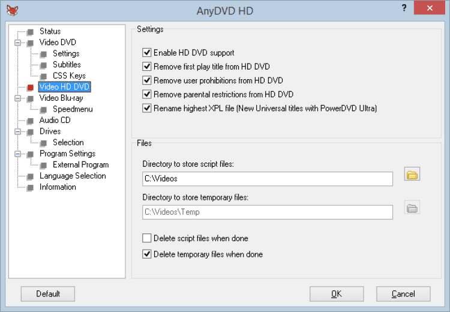The height and width of the screenshot is (312, 450).
Task: Collapse the Video Blu-ray tree node
Action: click(x=17, y=98)
